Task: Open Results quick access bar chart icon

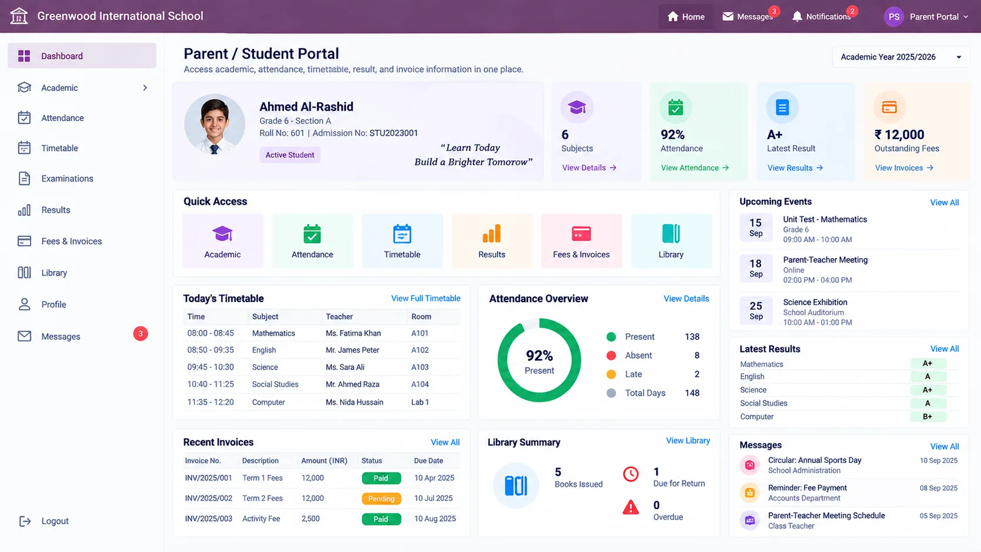Action: 492,233
